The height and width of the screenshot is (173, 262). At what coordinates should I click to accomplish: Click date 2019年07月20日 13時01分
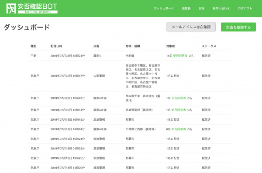(68, 110)
